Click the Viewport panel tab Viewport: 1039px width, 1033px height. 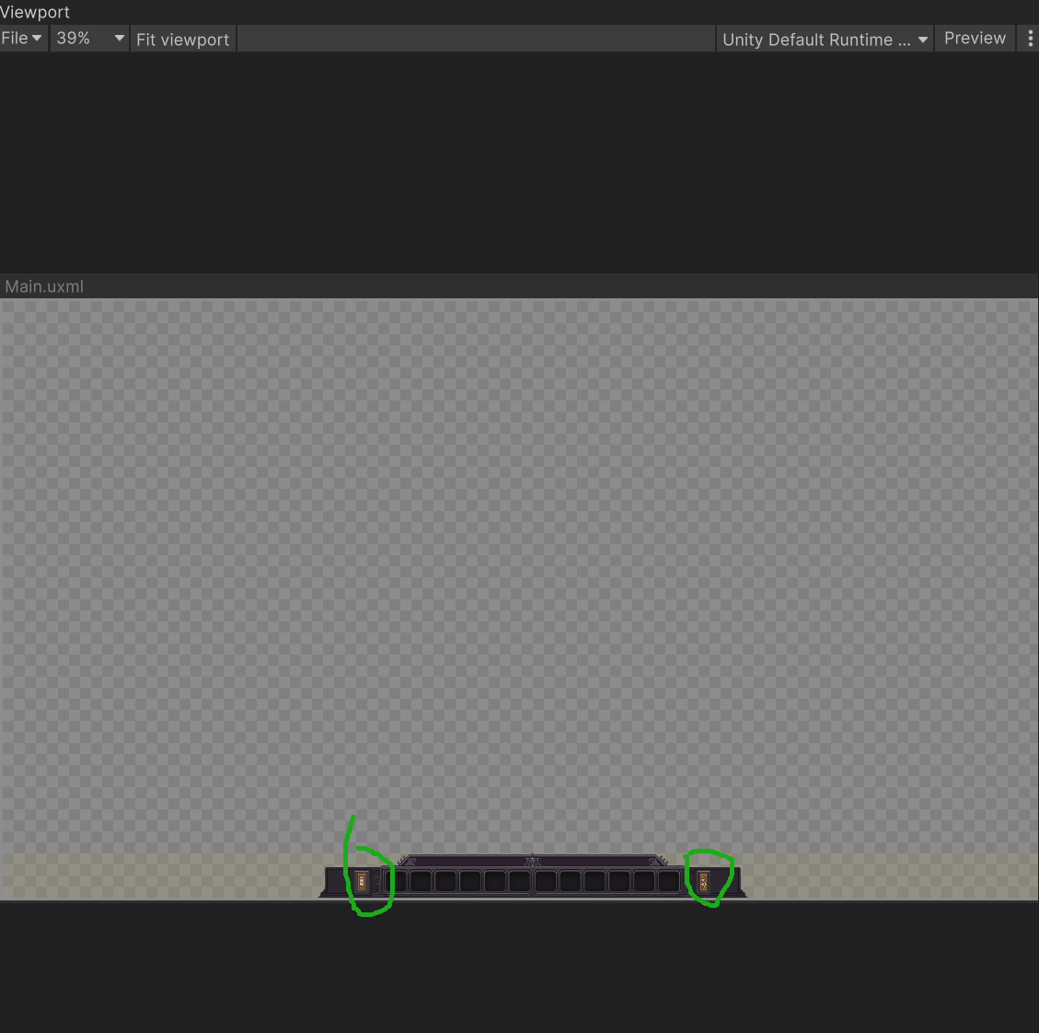pos(35,12)
